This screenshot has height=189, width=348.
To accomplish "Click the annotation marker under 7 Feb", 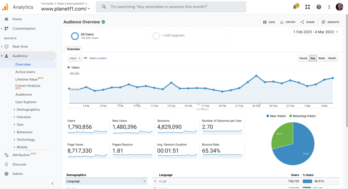I will (120, 103).
